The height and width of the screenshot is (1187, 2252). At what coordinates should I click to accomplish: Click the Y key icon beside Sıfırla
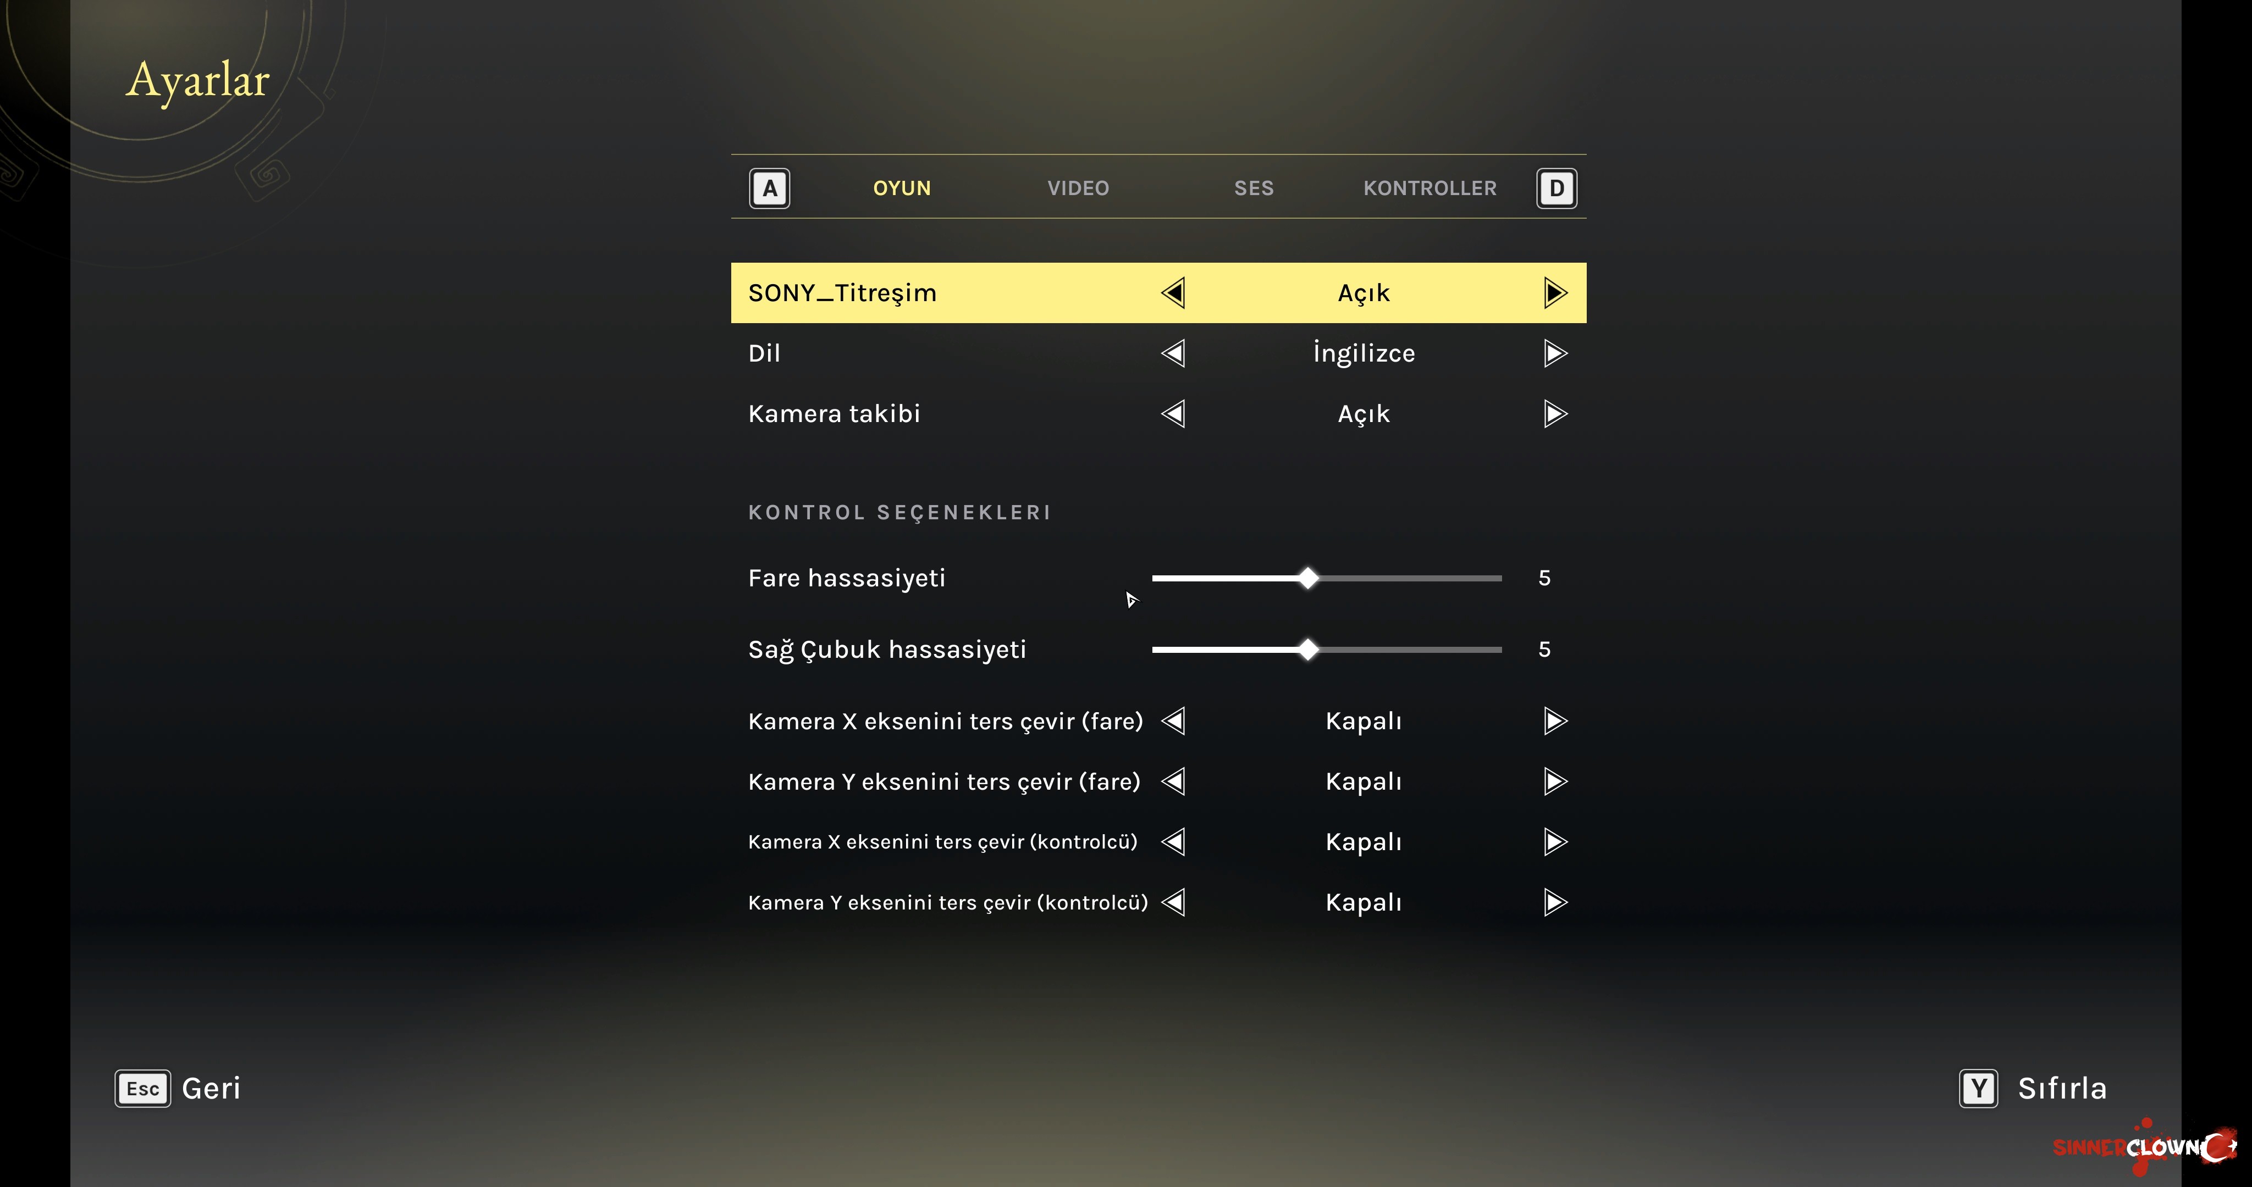(x=1978, y=1088)
